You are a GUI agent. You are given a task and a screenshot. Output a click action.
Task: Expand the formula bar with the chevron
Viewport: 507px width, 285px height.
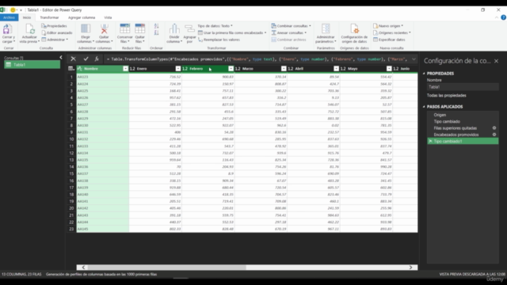414,59
